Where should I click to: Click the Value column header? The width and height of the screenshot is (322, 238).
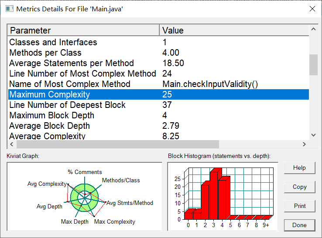234,30
